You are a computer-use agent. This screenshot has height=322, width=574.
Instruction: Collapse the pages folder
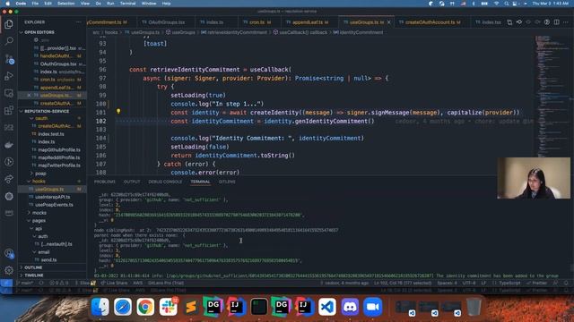tap(39, 221)
